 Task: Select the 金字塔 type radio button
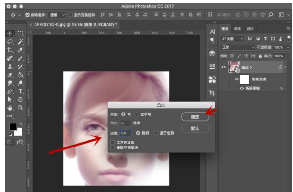point(136,114)
